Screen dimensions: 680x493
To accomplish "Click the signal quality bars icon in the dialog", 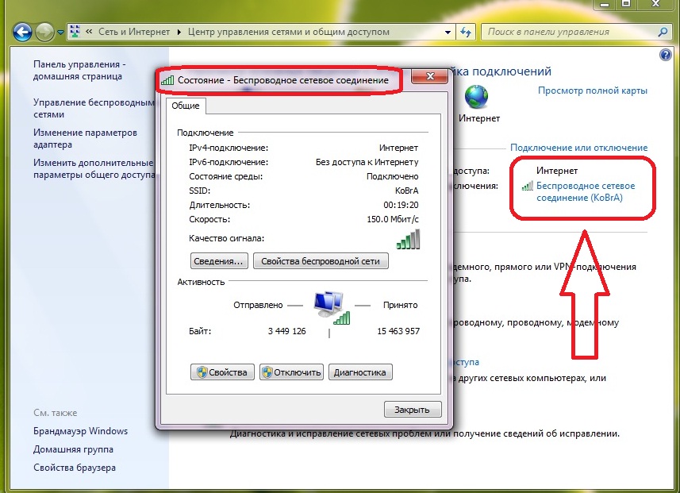I will pyautogui.click(x=408, y=239).
